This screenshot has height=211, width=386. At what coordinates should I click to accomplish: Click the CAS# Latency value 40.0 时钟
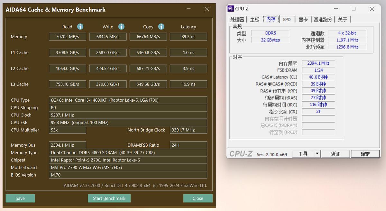coord(318,77)
